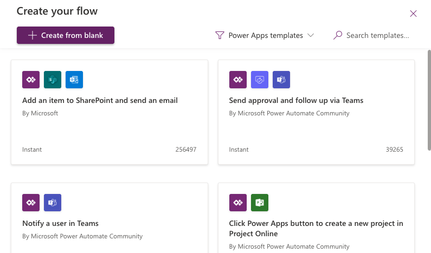The height and width of the screenshot is (253, 431).
Task: Click the filter funnel icon
Action: tap(220, 35)
